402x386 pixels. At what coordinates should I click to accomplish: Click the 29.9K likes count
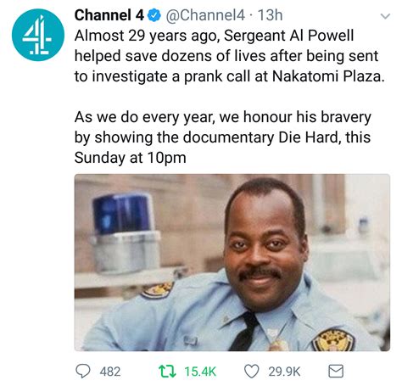[x=284, y=372]
